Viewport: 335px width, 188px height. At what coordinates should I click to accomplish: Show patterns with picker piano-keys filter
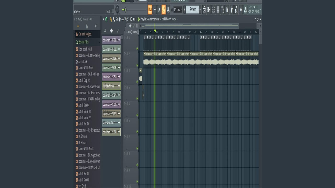tap(105, 31)
